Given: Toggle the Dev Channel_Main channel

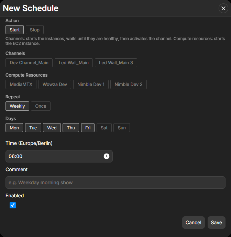Looking at the screenshot, I should (x=29, y=63).
